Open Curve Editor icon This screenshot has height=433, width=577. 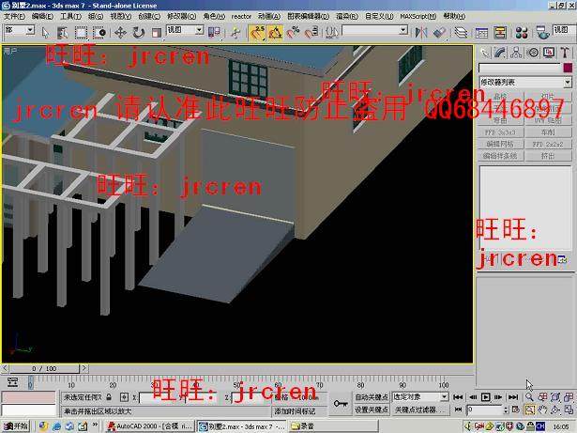pyautogui.click(x=481, y=33)
